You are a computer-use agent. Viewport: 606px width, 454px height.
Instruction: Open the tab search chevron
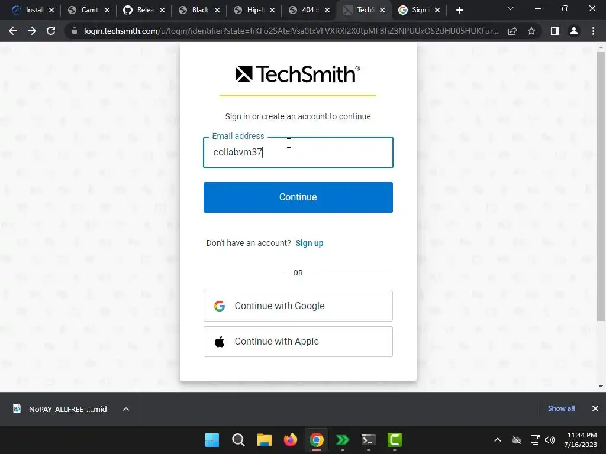(x=511, y=8)
